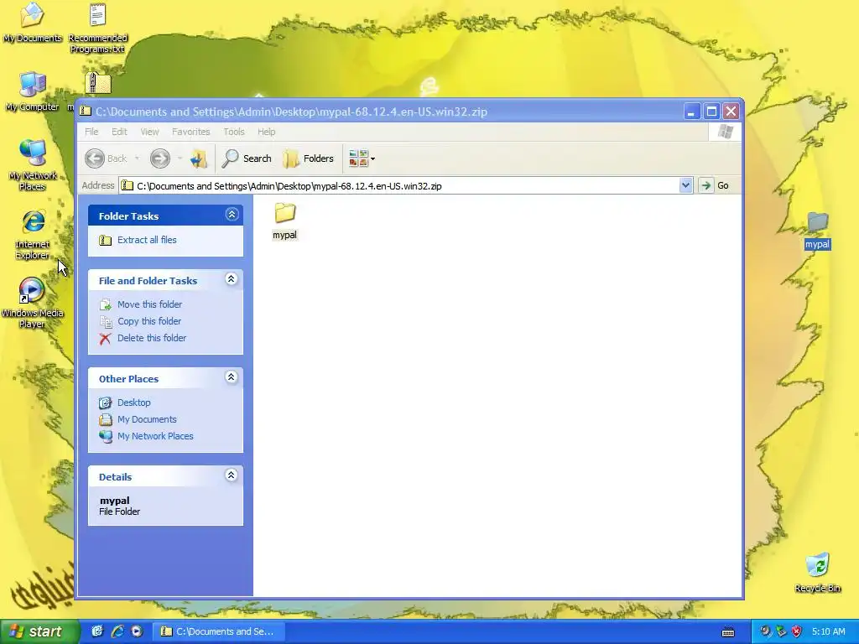Click the Forward navigation arrow button
859x644 pixels.
[x=160, y=158]
